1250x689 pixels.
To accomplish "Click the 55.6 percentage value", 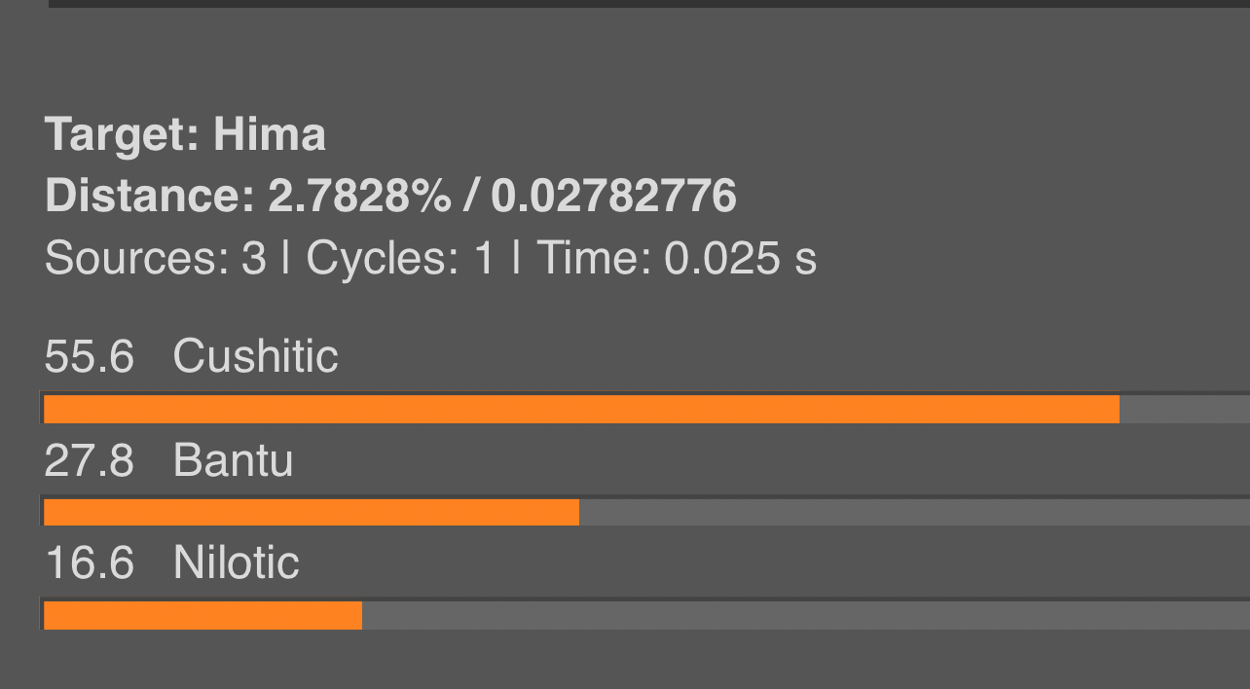I will 89,357.
